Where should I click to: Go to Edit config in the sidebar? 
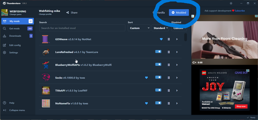[15, 45]
